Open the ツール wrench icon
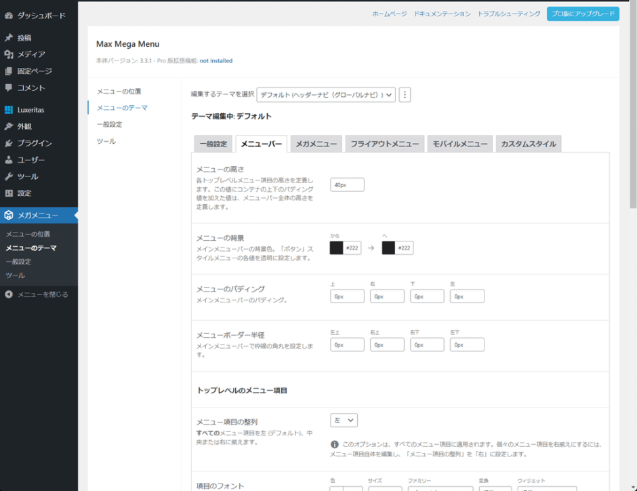 [9, 176]
